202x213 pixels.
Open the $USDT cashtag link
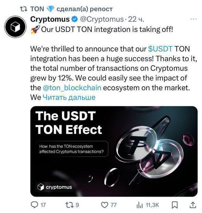coord(161,49)
